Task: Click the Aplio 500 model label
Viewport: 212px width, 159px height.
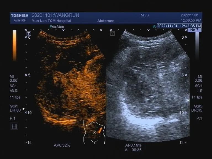Action: [x=20, y=20]
